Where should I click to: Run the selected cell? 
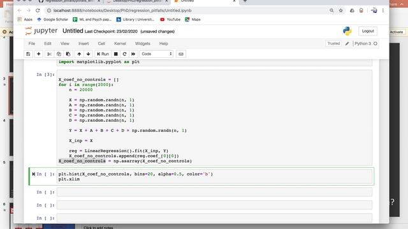tap(103, 54)
